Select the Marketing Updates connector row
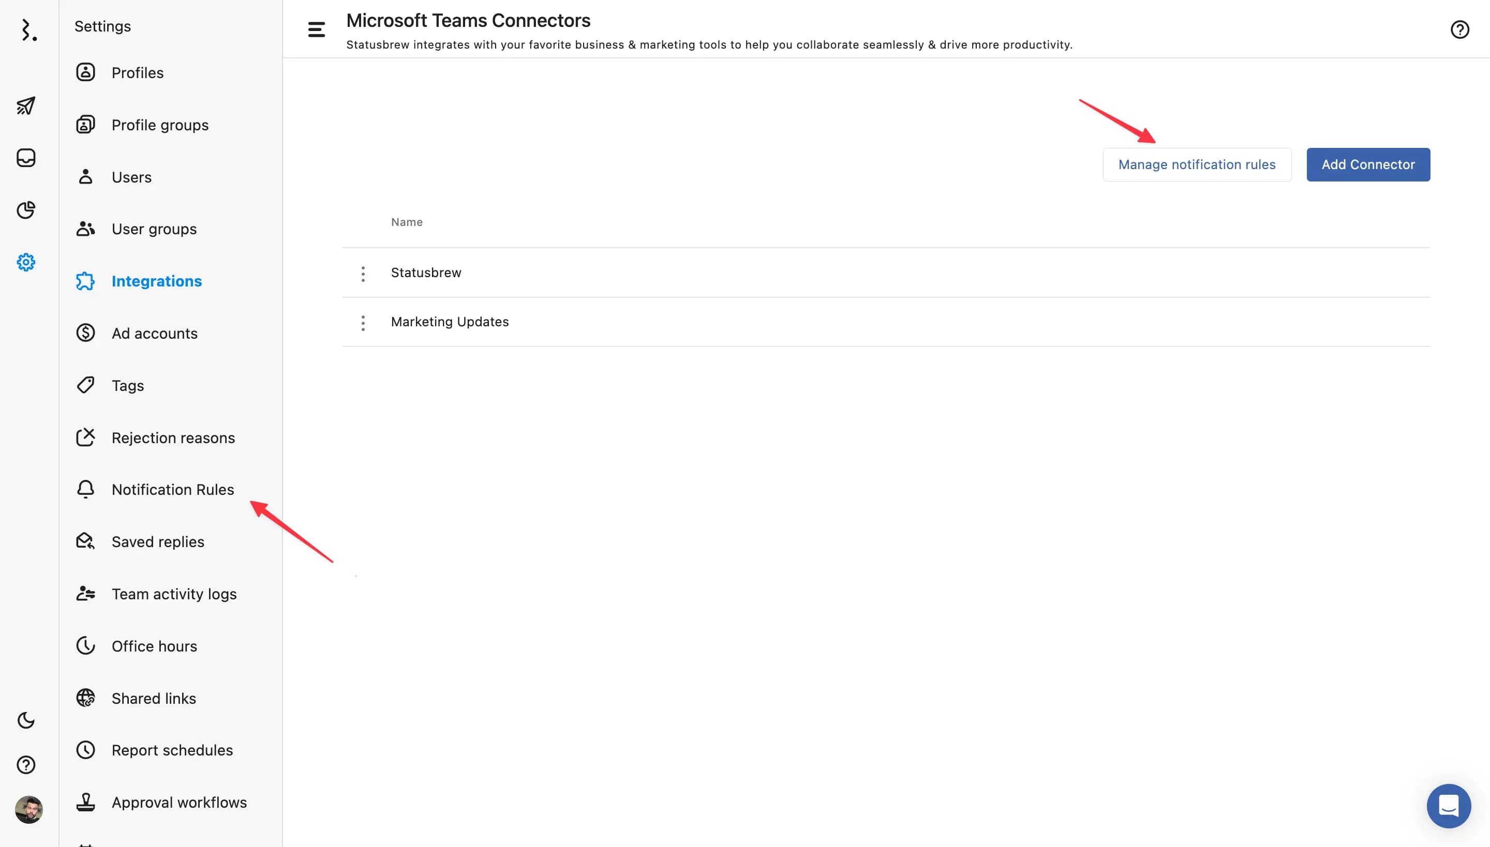Screen dimensions: 1490x847 [449, 322]
